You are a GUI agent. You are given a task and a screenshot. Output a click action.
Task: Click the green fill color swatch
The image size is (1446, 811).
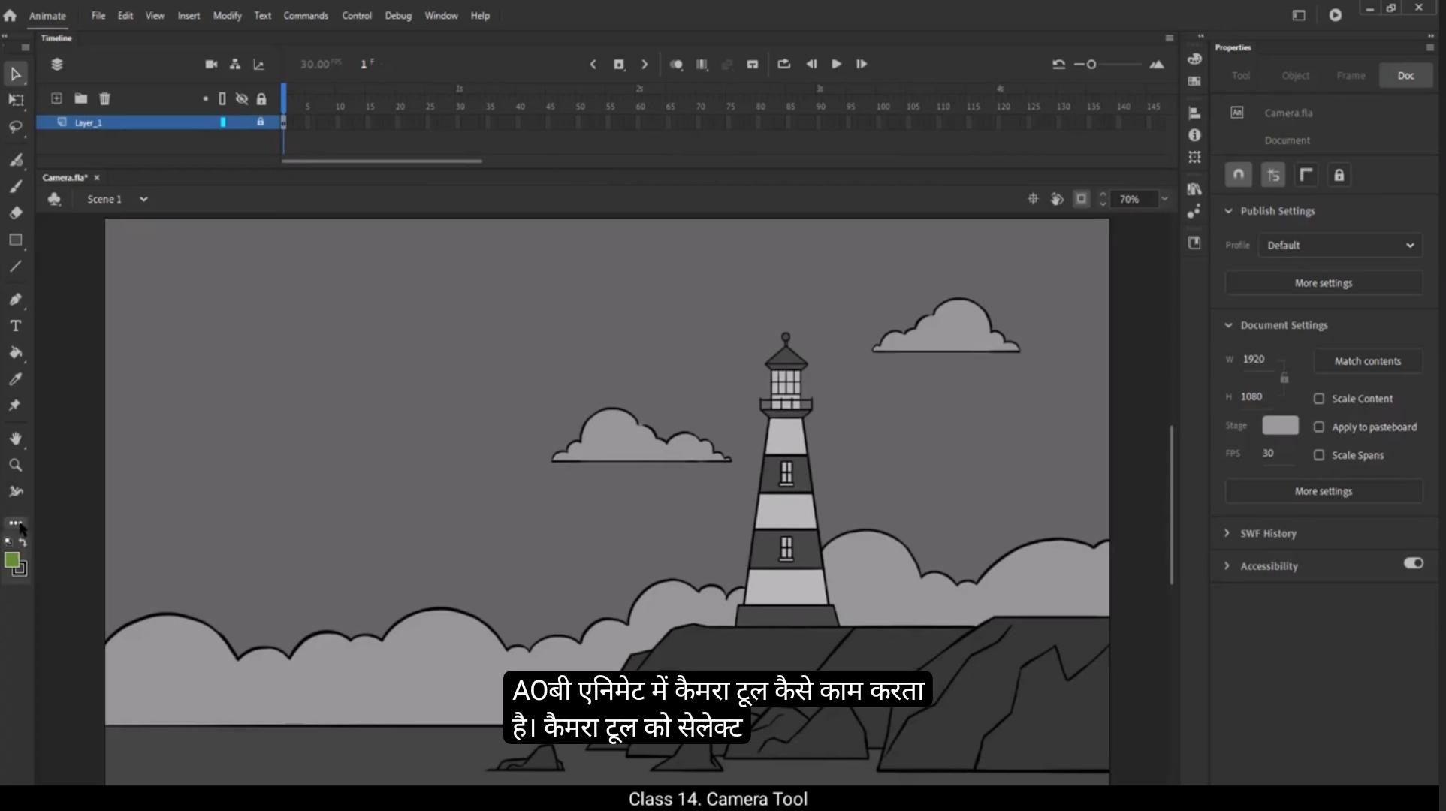click(x=12, y=560)
